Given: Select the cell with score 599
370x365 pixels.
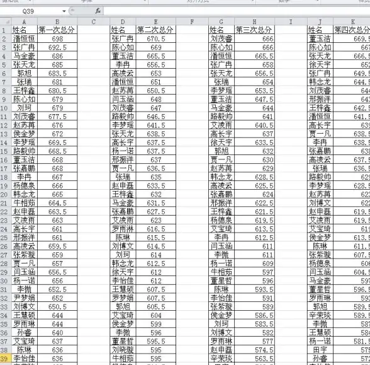Looking at the screenshot, I should click(156, 324).
